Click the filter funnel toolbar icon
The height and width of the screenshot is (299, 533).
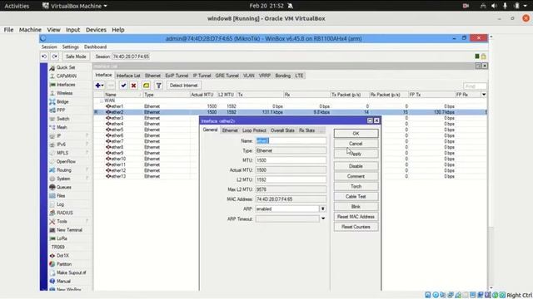point(158,86)
